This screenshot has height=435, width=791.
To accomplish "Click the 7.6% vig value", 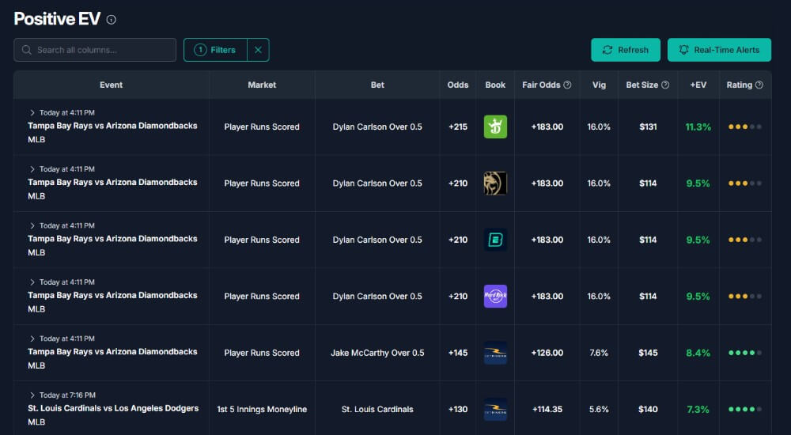I will pyautogui.click(x=599, y=353).
